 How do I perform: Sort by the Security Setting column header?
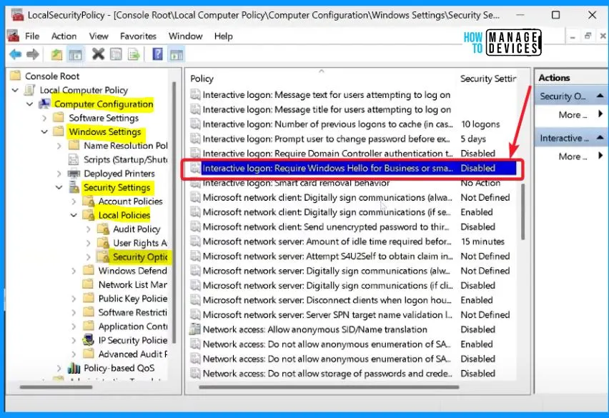point(487,79)
